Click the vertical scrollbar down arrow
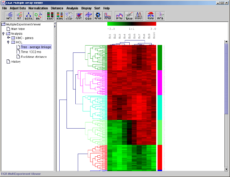Viewport: 230px width, 177px height. click(x=226, y=169)
